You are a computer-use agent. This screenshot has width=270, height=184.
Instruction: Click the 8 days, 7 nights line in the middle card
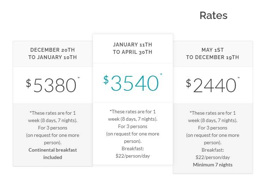click(x=133, y=119)
